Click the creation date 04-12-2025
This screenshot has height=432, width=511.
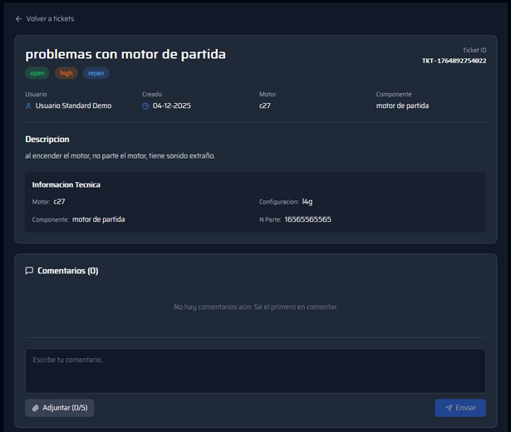(172, 106)
